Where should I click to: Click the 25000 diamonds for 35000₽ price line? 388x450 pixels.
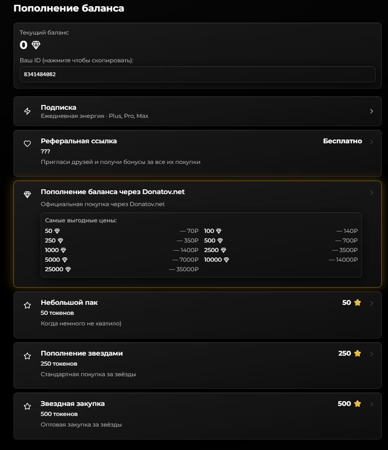(122, 269)
